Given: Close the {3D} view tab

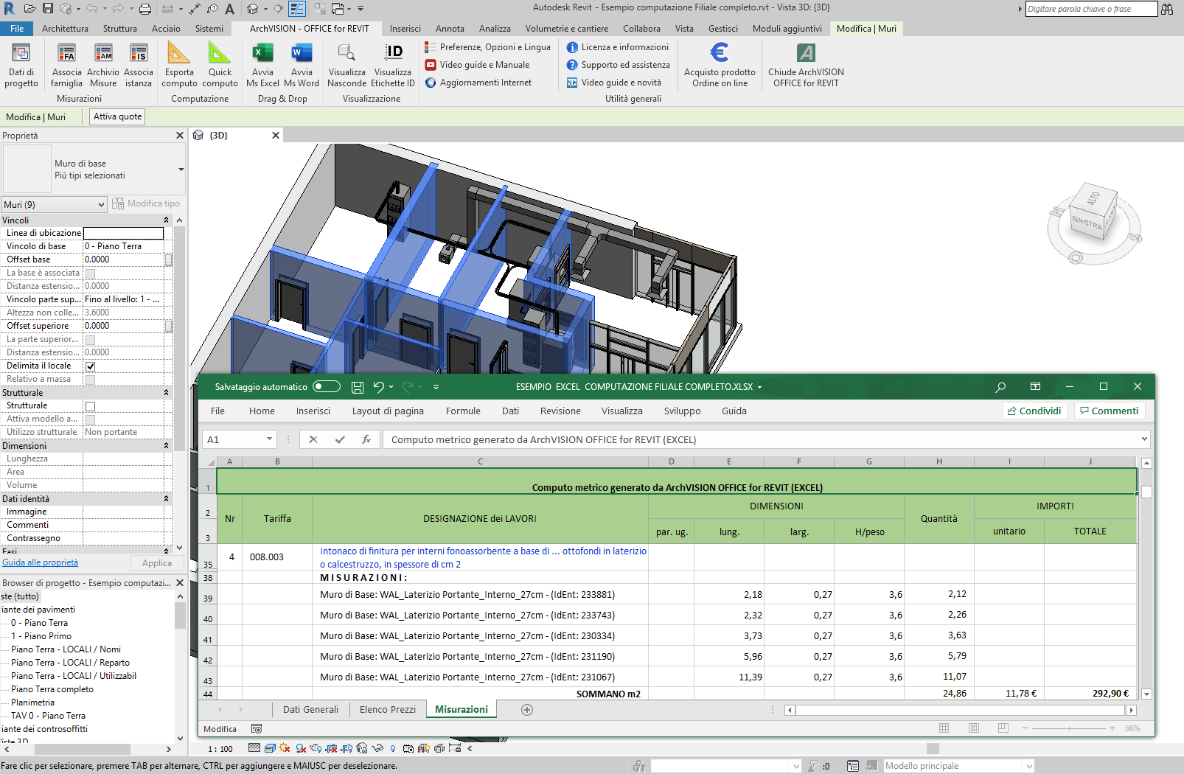Looking at the screenshot, I should coord(276,136).
